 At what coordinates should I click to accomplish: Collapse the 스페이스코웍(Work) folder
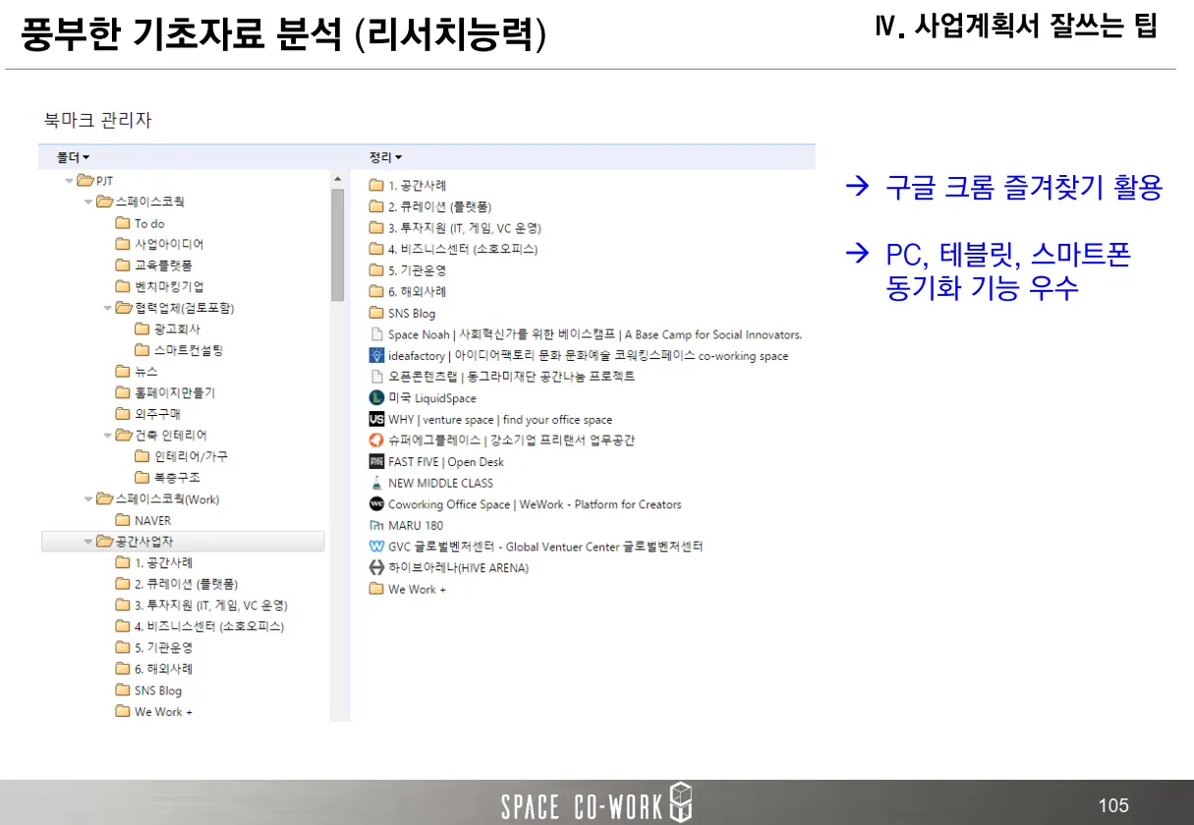pyautogui.click(x=88, y=500)
